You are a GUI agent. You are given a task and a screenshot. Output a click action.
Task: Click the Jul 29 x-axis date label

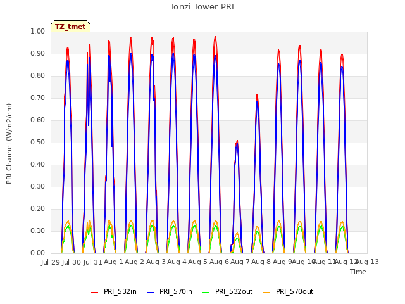click(x=51, y=262)
